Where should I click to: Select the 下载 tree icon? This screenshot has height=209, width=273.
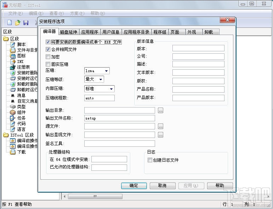13,152
